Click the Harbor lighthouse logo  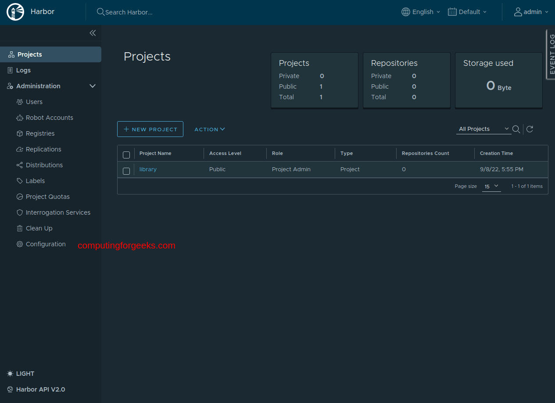coord(15,12)
